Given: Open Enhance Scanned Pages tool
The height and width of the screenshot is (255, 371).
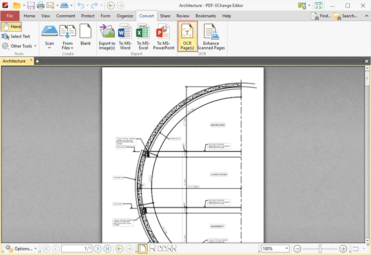Looking at the screenshot, I should click(211, 37).
